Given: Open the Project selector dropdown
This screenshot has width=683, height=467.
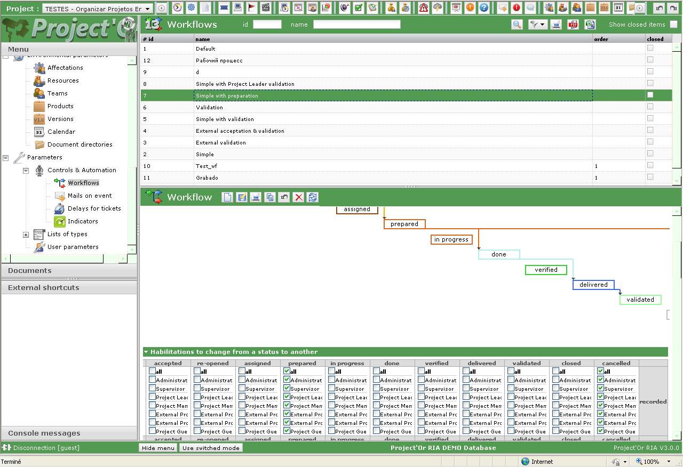Looking at the screenshot, I should click(147, 9).
